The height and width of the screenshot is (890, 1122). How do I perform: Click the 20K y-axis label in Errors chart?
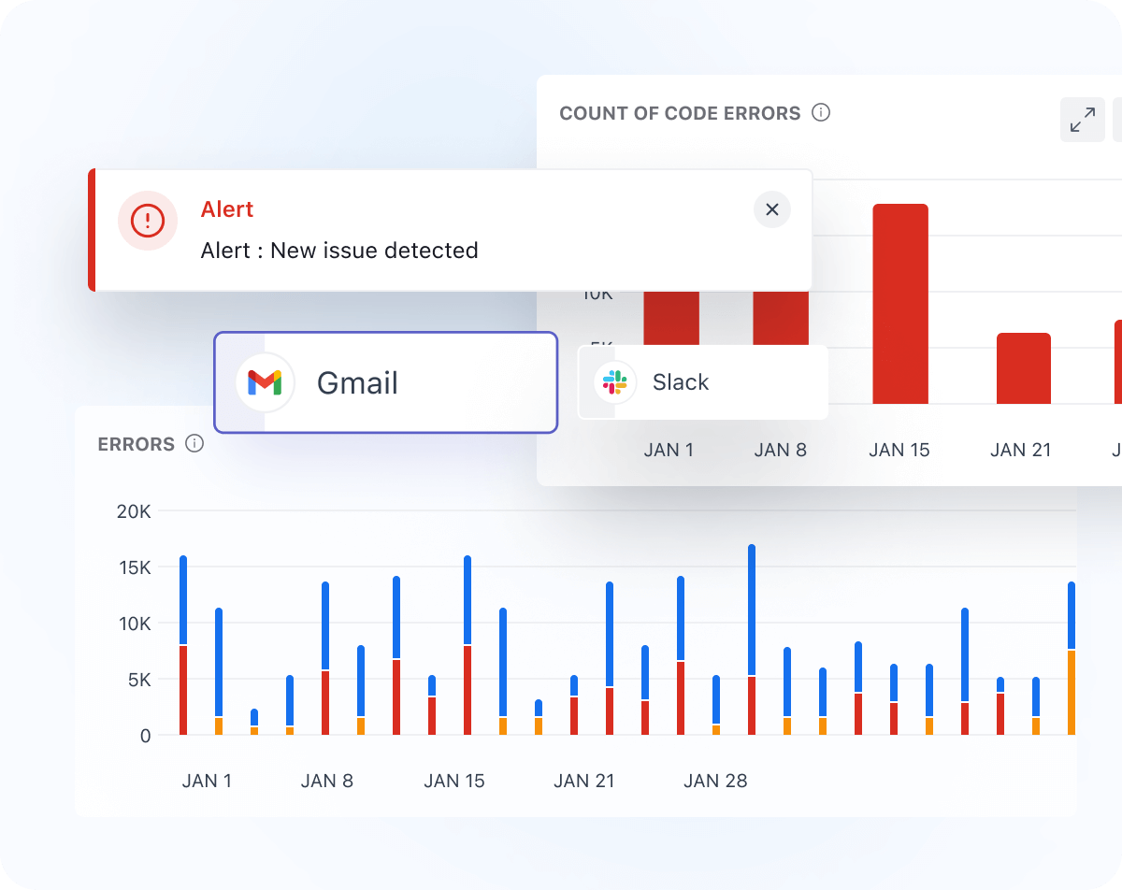pos(134,511)
